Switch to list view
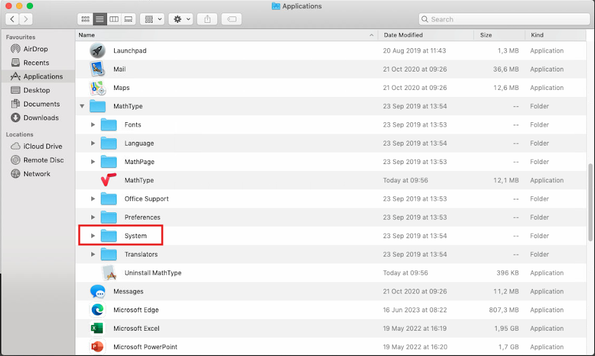This screenshot has height=356, width=595. [x=99, y=19]
